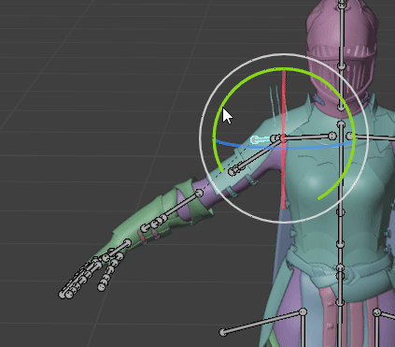395x347 pixels.
Task: Click the elbow joint sphere
Action: [199, 194]
